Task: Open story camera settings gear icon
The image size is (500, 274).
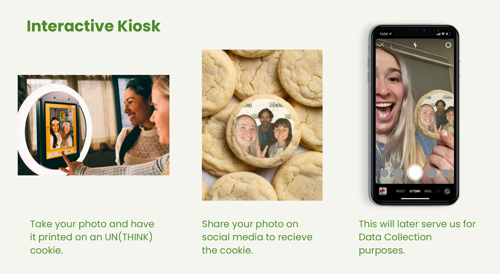Action: tap(448, 45)
